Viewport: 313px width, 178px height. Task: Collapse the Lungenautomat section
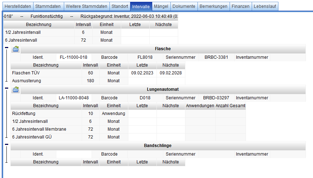pyautogui.click(x=6, y=87)
